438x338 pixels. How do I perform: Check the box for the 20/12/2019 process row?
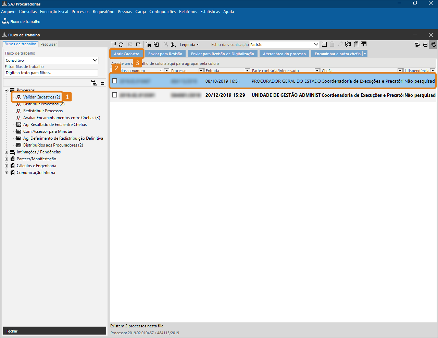[115, 95]
